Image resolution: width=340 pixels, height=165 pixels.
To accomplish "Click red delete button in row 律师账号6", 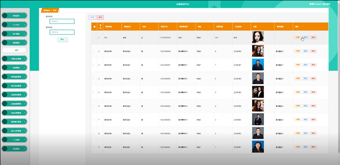I will point(313,78).
